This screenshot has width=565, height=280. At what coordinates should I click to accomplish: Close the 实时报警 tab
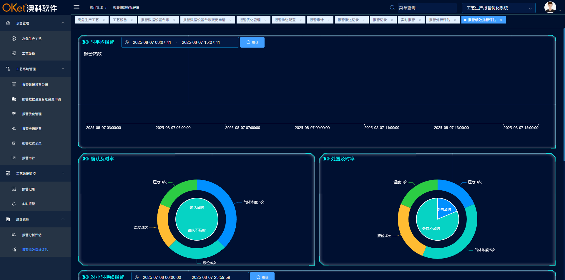(x=420, y=20)
